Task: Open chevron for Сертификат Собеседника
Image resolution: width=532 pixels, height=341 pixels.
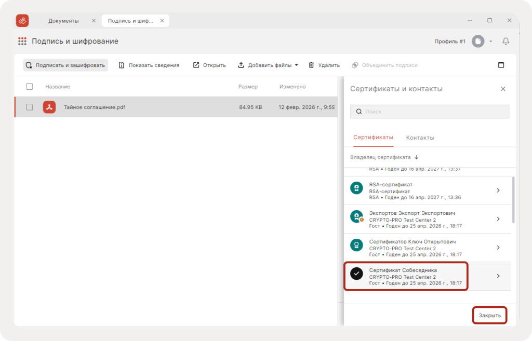Action: click(x=498, y=276)
